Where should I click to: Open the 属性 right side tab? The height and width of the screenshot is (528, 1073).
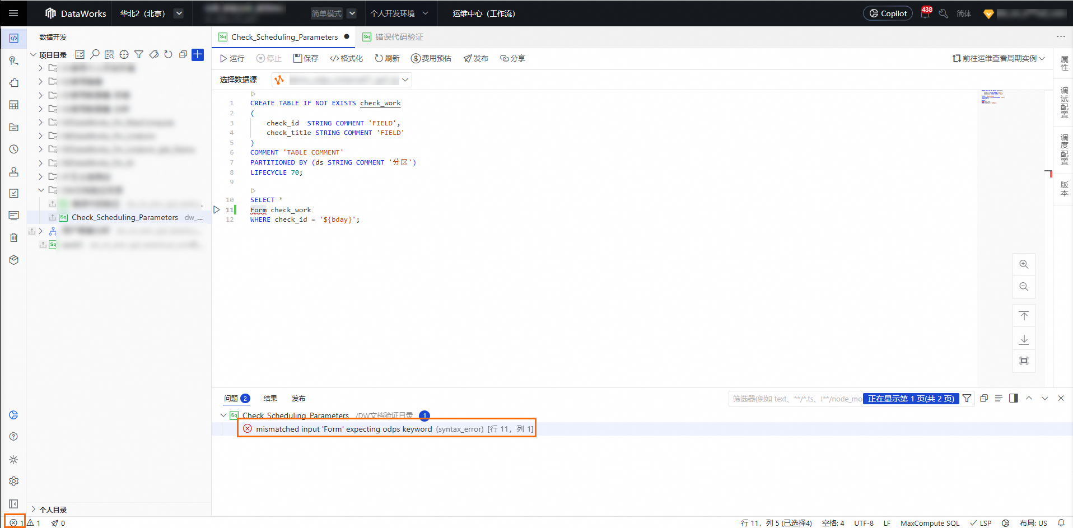[x=1064, y=63]
